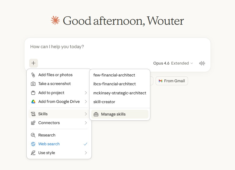Screen dimensions: 235x170
Task: Expand the Connectors submenu chevron
Action: (x=86, y=123)
